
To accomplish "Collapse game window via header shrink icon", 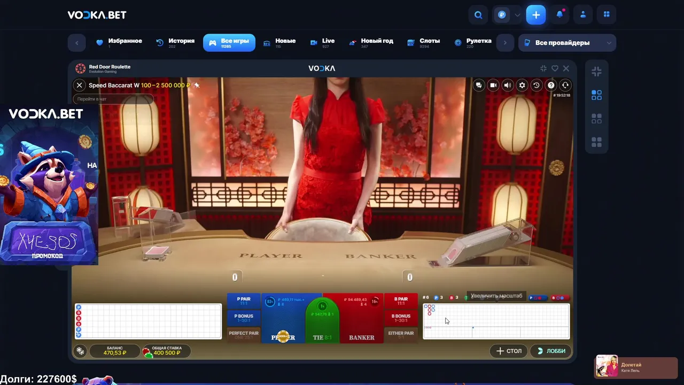I will coord(543,68).
